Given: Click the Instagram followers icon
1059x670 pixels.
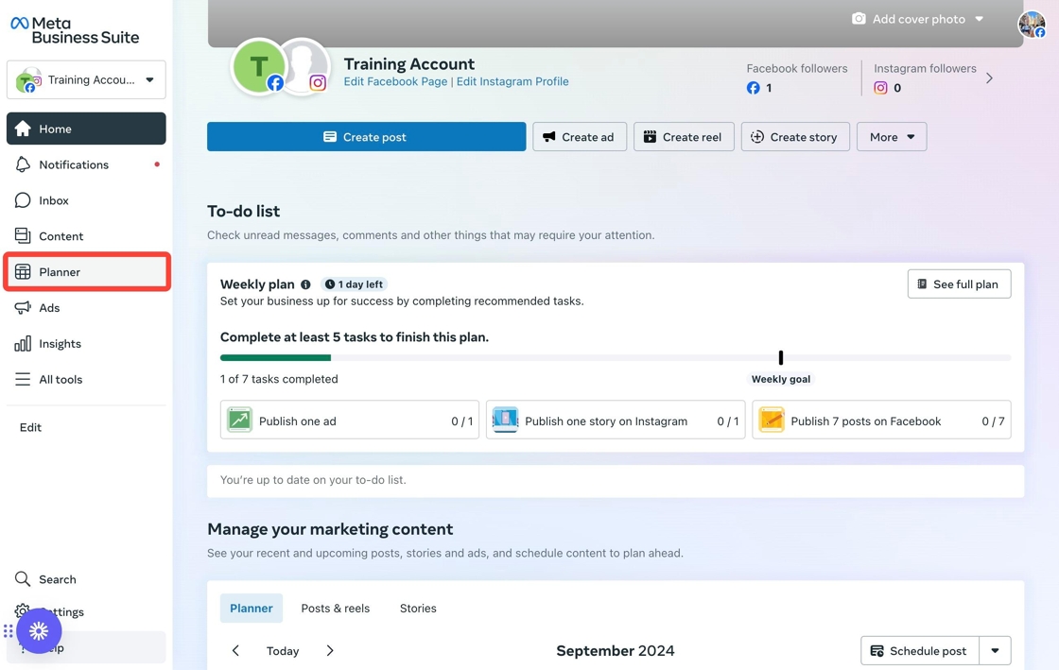Looking at the screenshot, I should click(880, 88).
